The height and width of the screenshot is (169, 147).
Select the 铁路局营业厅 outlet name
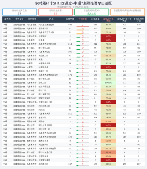pyautogui.click(x=44, y=87)
